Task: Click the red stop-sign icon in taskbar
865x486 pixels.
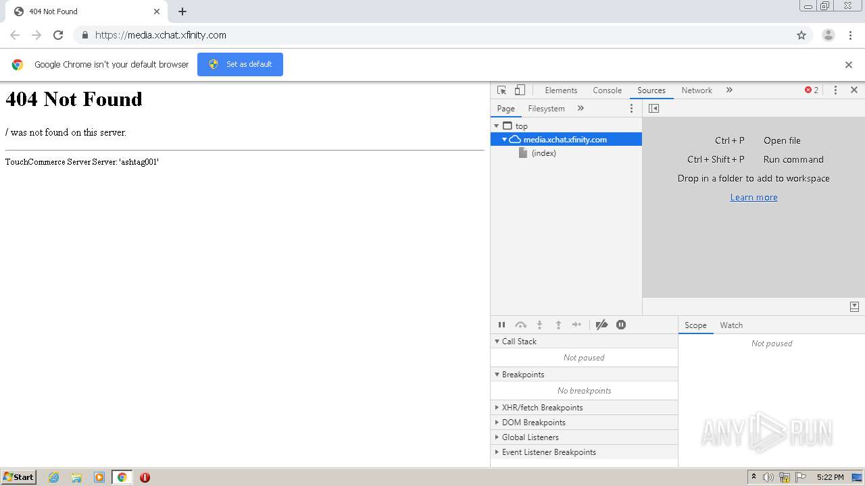Action: (145, 477)
